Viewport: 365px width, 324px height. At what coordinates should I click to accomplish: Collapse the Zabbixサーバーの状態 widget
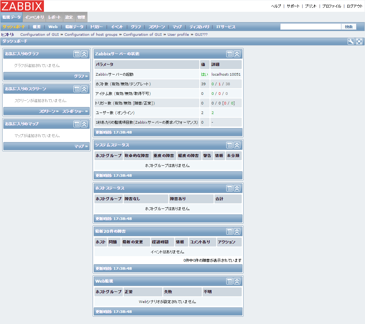237,54
